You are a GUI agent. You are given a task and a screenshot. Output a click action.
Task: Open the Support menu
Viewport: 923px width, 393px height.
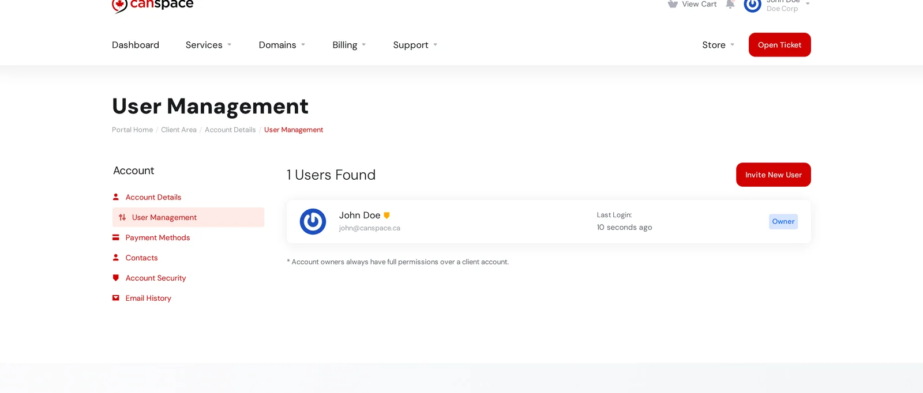coord(415,45)
